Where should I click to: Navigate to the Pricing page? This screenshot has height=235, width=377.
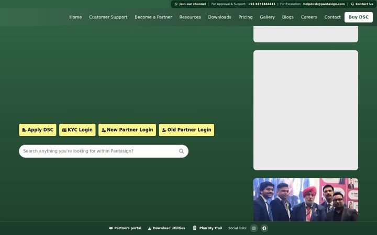pyautogui.click(x=246, y=17)
